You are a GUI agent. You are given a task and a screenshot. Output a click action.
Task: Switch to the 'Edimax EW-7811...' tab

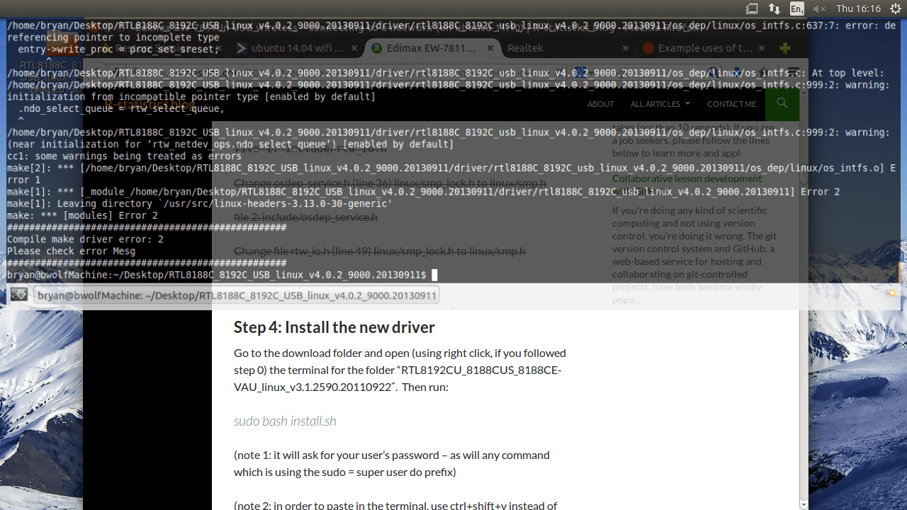pyautogui.click(x=432, y=48)
